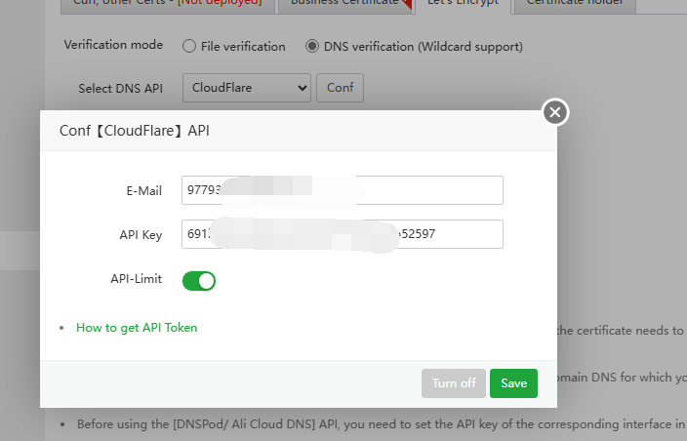Viewport: 687px width, 441px height.
Task: Click the API Key input field
Action: 342,234
